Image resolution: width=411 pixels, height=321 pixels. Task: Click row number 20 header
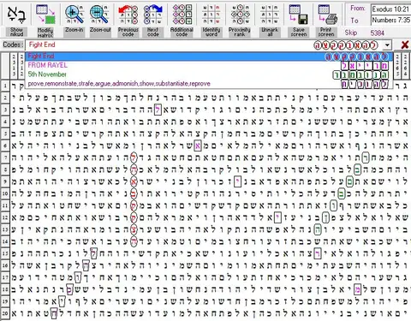(5, 313)
